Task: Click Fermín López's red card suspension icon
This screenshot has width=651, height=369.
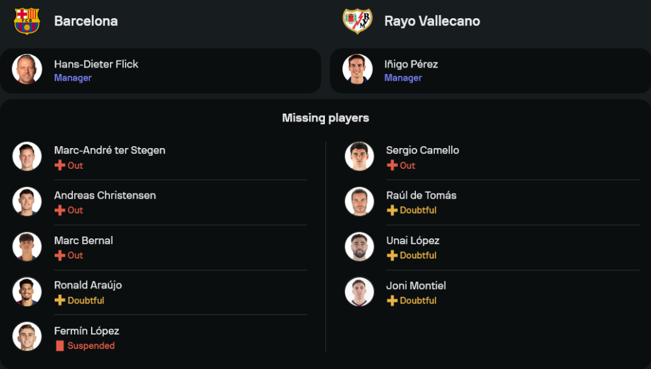Action: (60, 346)
